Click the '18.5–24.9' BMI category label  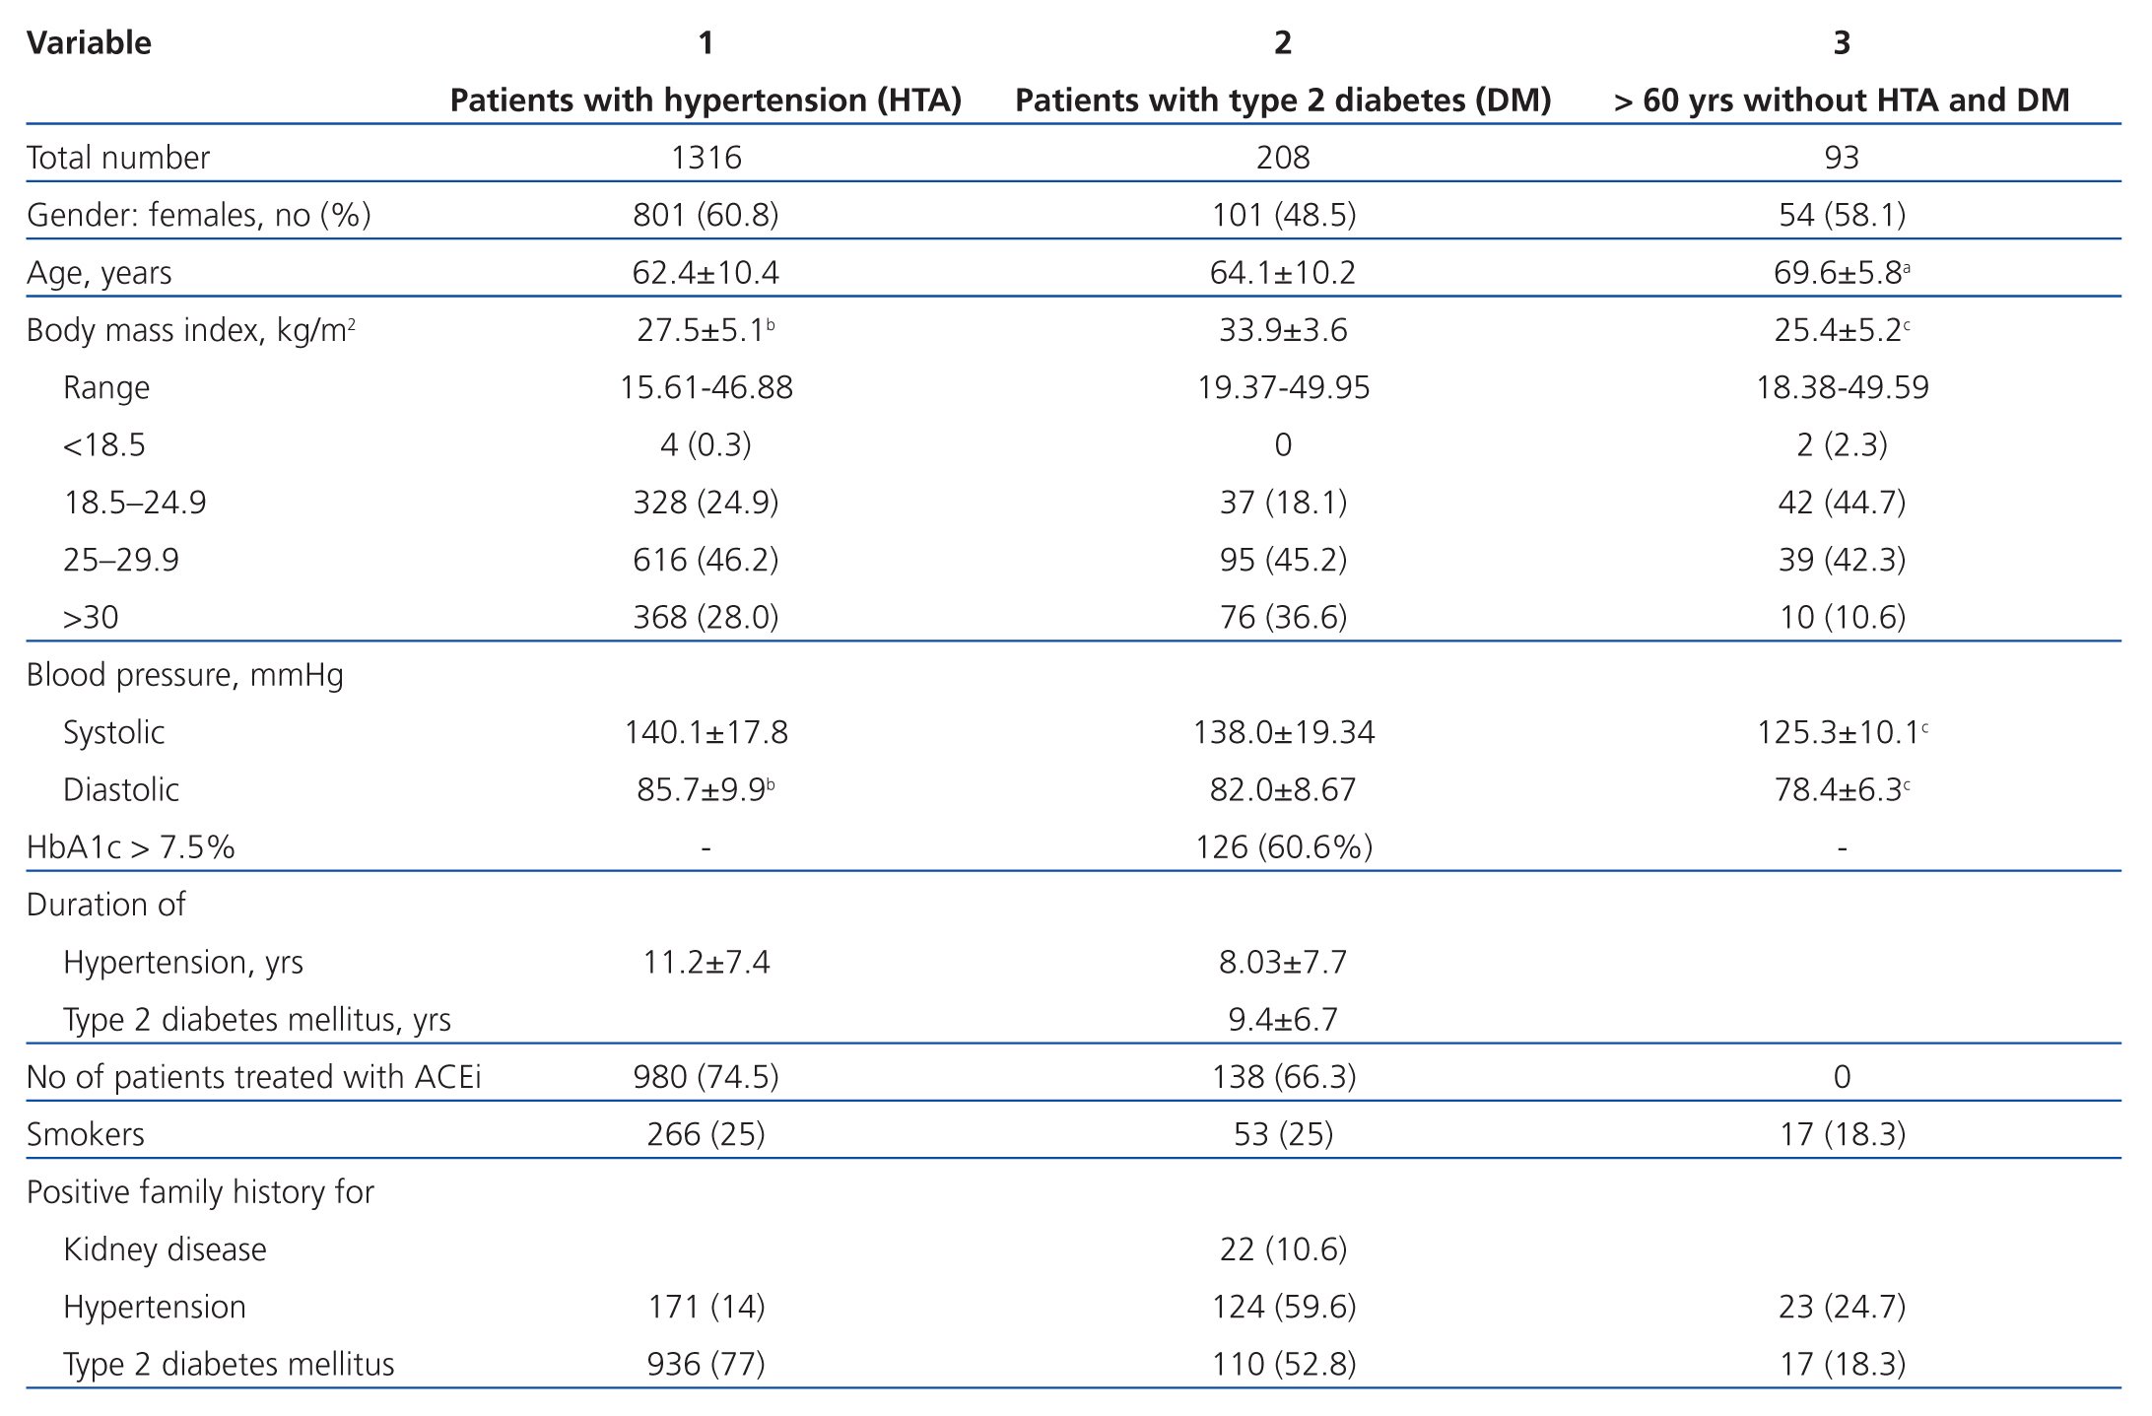(x=135, y=503)
